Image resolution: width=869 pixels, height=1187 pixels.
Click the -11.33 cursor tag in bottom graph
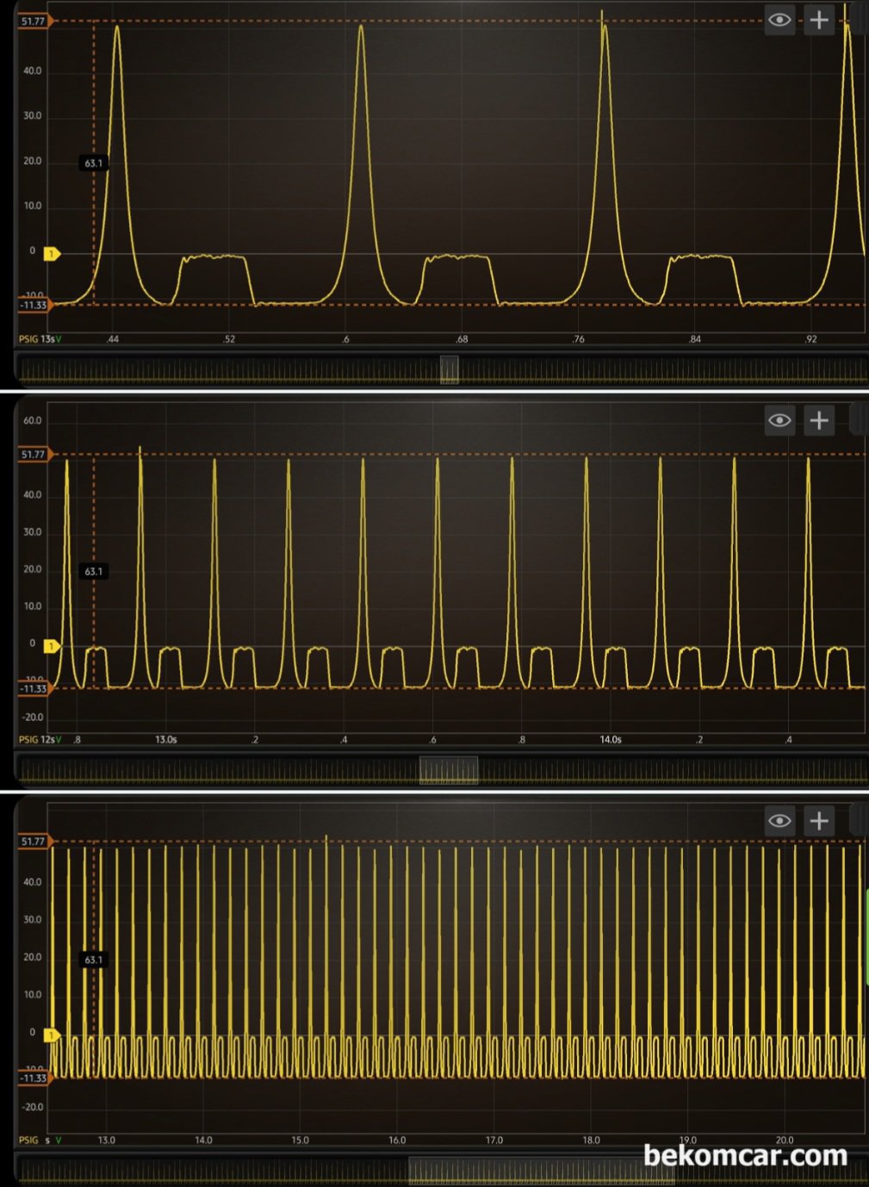tap(34, 1078)
